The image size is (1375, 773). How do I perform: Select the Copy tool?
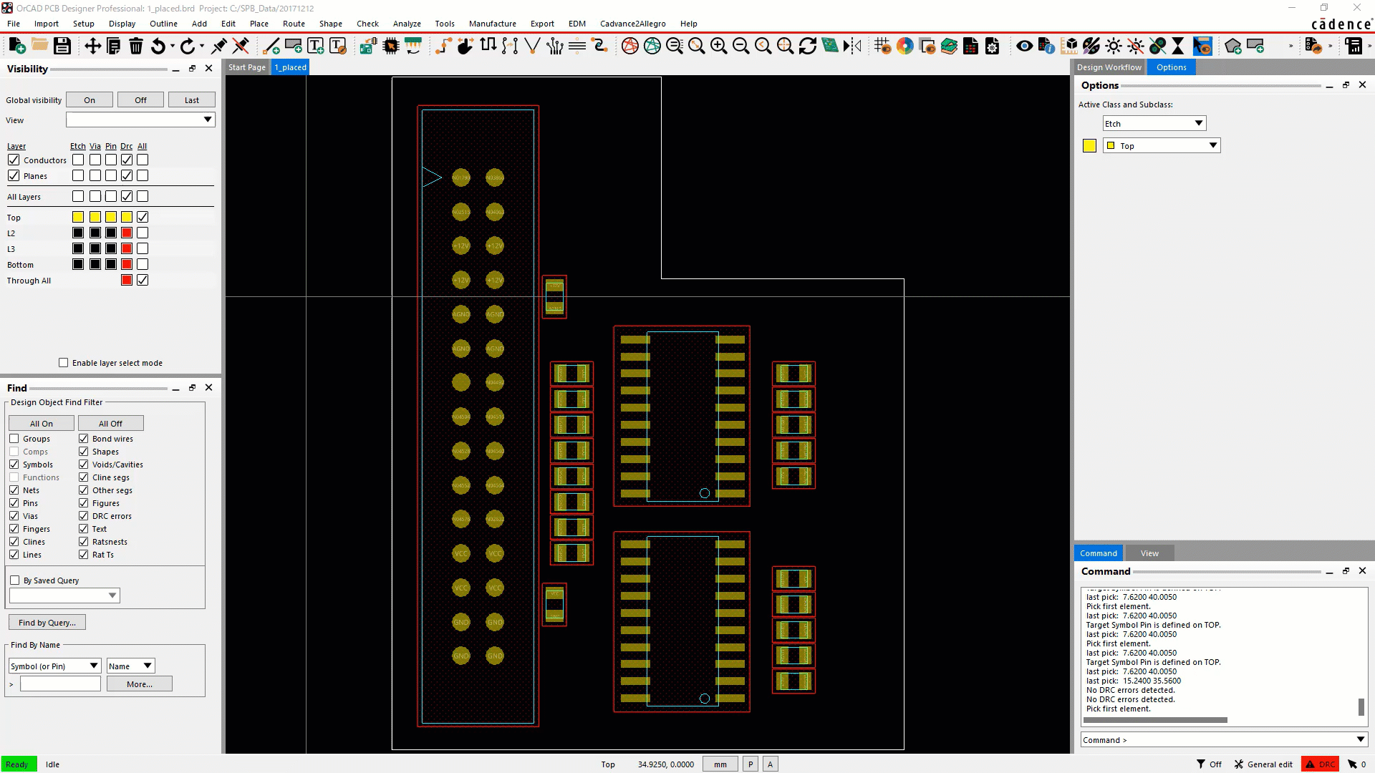[113, 46]
